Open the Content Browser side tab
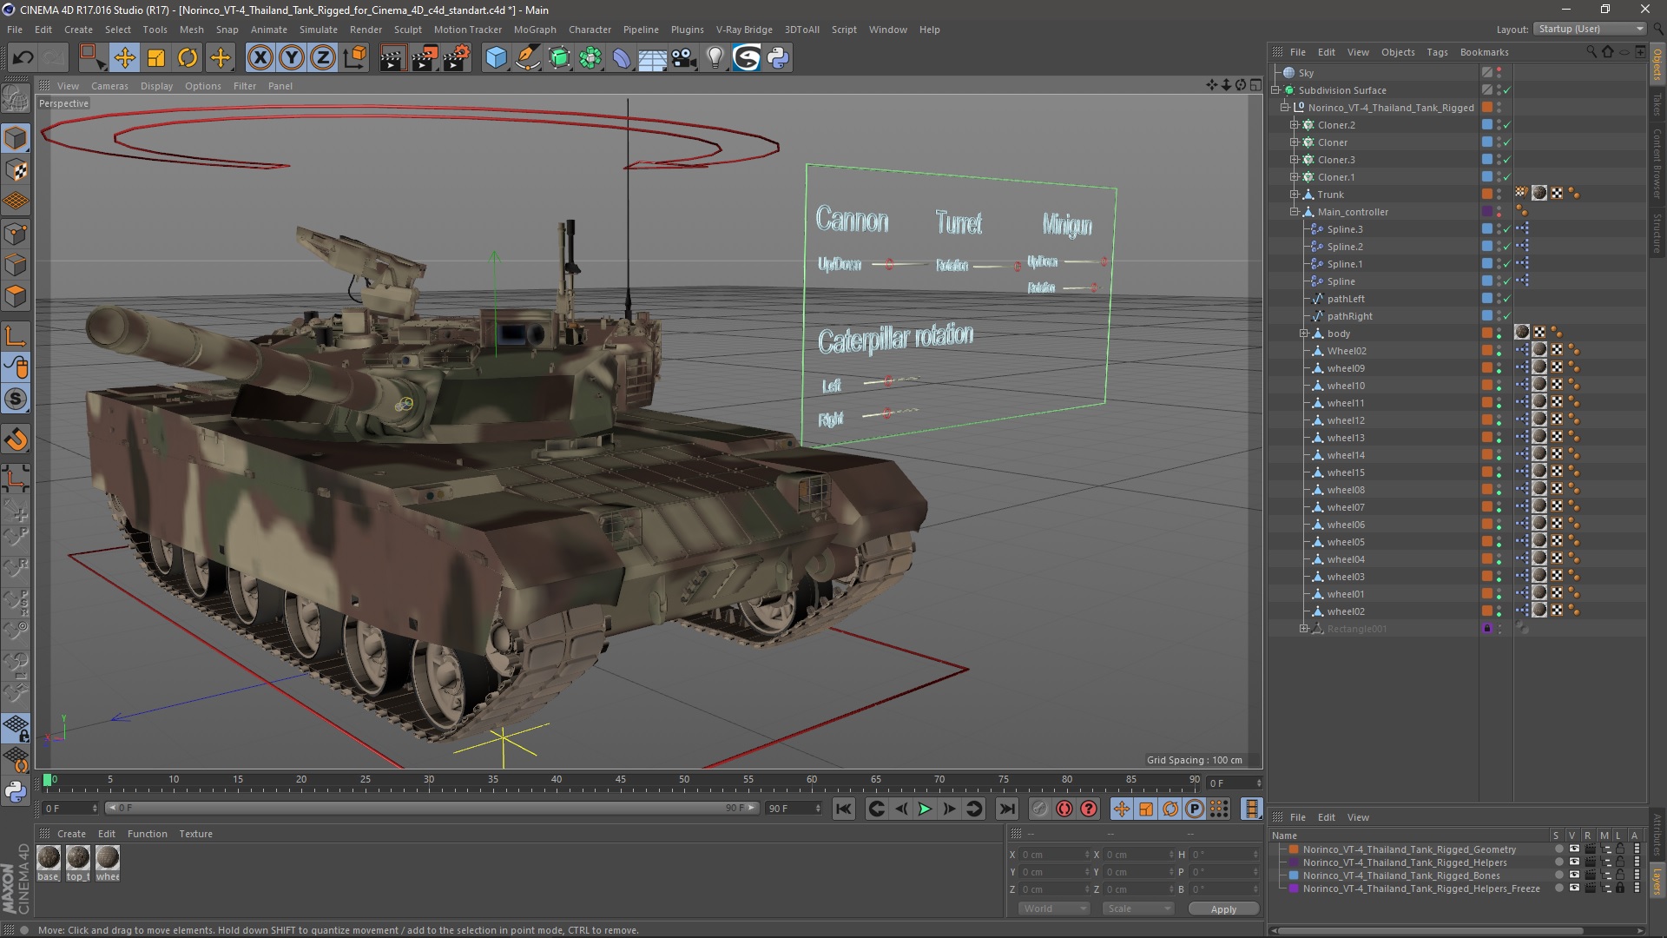1667x938 pixels. tap(1657, 163)
